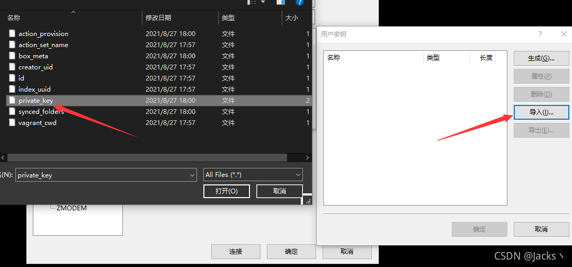This screenshot has width=572, height=267.
Task: Click the file icon beside vagrant_cwd
Action: pyautogui.click(x=12, y=122)
